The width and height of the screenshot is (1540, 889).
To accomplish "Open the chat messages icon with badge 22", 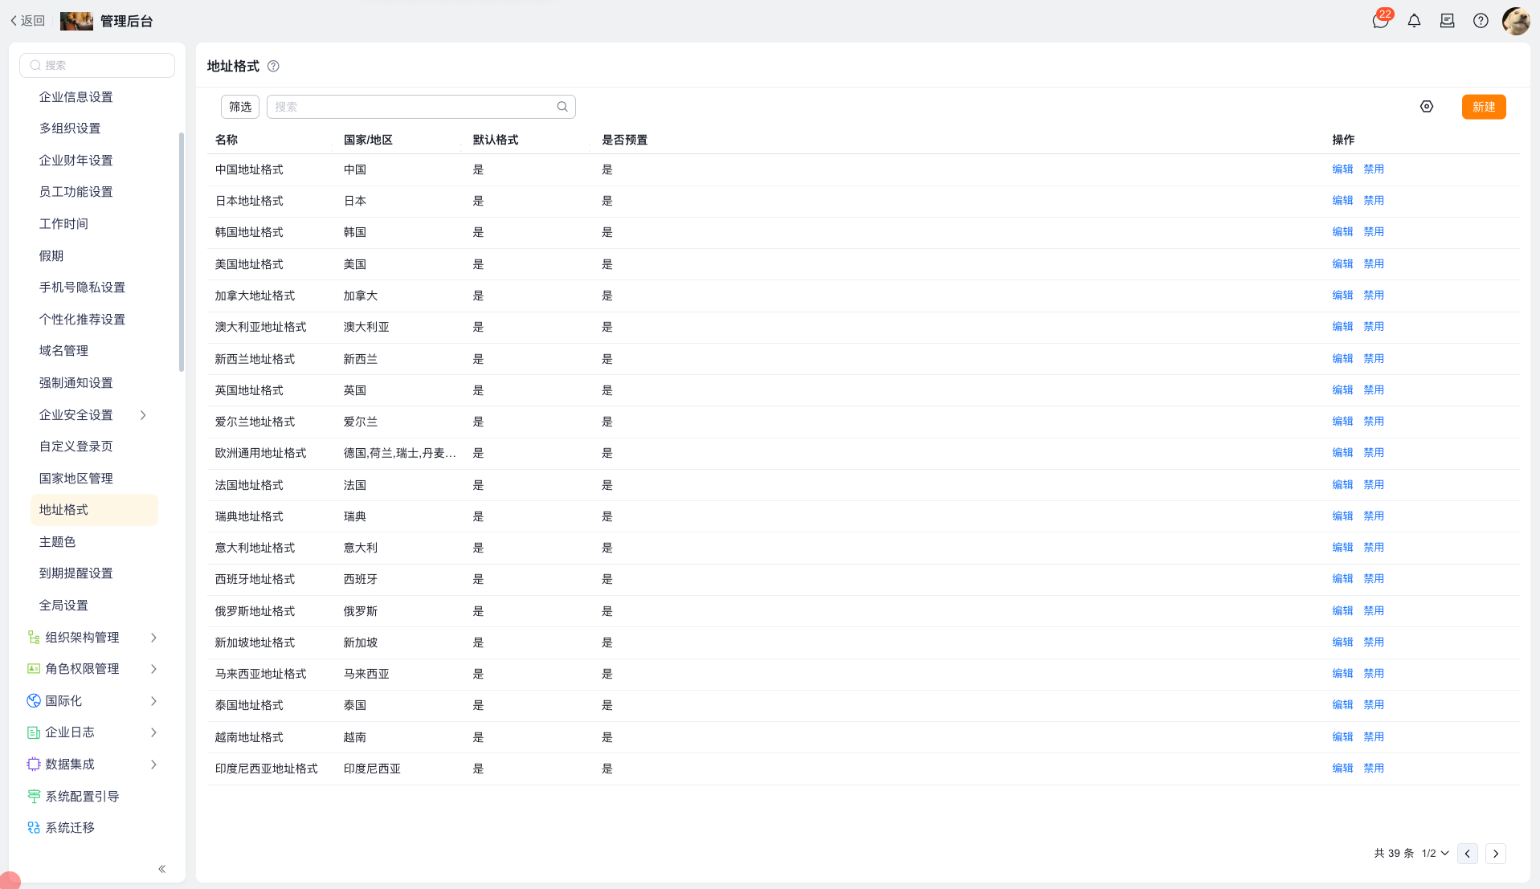I will pos(1381,21).
